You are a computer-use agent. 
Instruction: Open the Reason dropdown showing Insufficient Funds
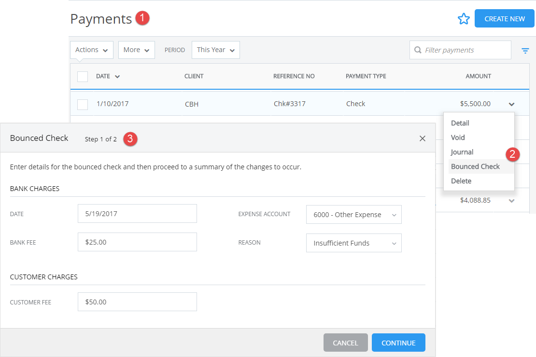[353, 243]
